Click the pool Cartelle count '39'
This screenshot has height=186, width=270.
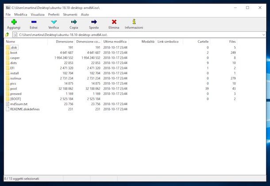pos(207,89)
